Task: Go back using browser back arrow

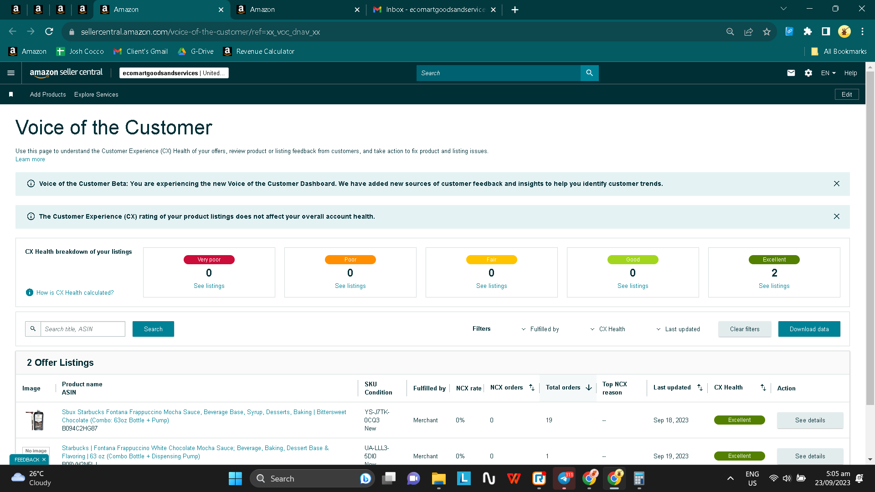Action: [x=13, y=31]
